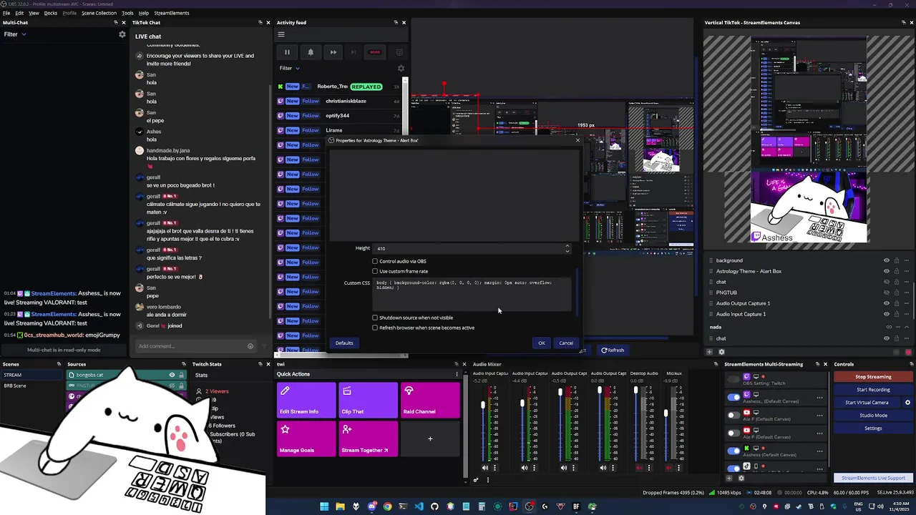Mute the first Audio Input Capture channel
This screenshot has height=515, width=916.
pos(485,468)
